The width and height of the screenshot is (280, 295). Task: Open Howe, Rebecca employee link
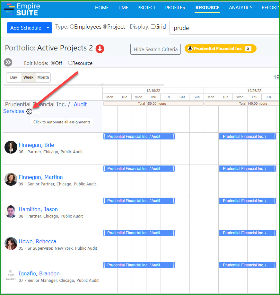[x=38, y=242]
